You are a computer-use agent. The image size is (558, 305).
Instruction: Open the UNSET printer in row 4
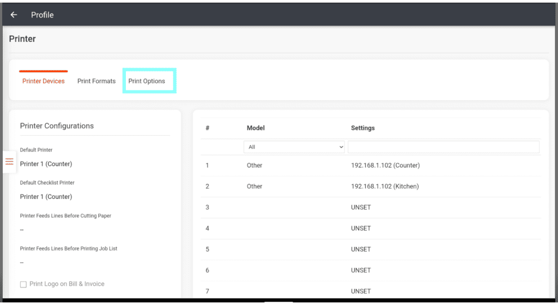click(x=361, y=228)
